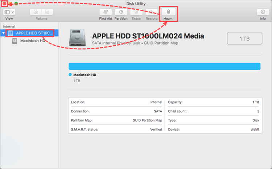The width and height of the screenshot is (272, 169).
Task: Close the Disk Utility window
Action: click(4, 4)
